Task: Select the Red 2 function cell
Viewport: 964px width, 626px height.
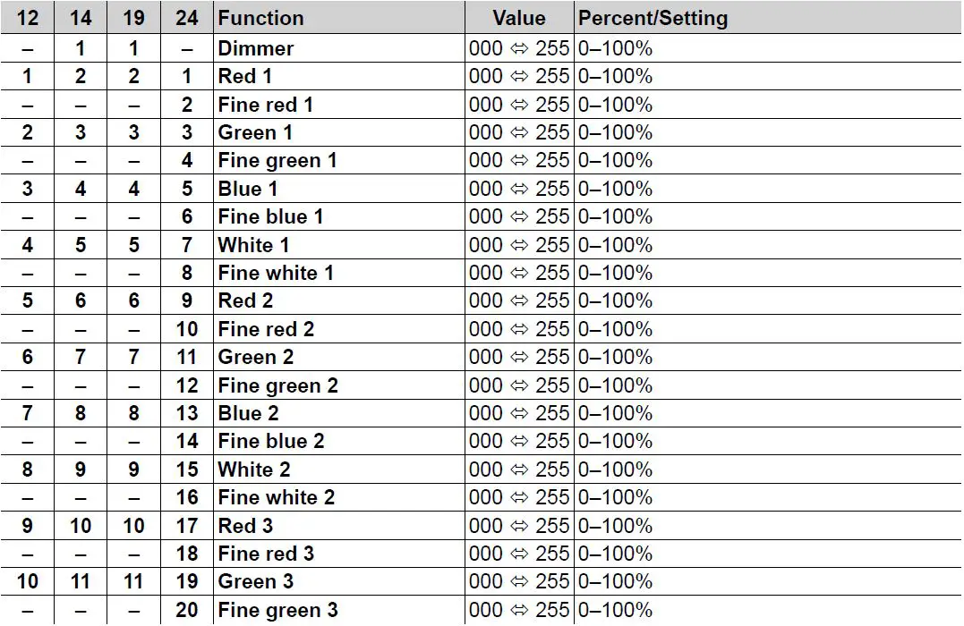Action: coord(246,300)
